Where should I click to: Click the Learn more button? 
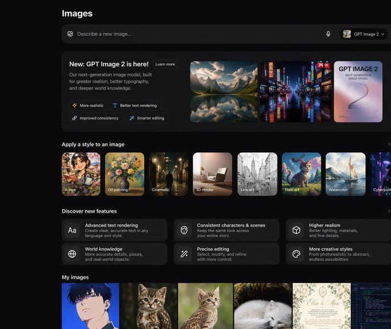pos(165,64)
